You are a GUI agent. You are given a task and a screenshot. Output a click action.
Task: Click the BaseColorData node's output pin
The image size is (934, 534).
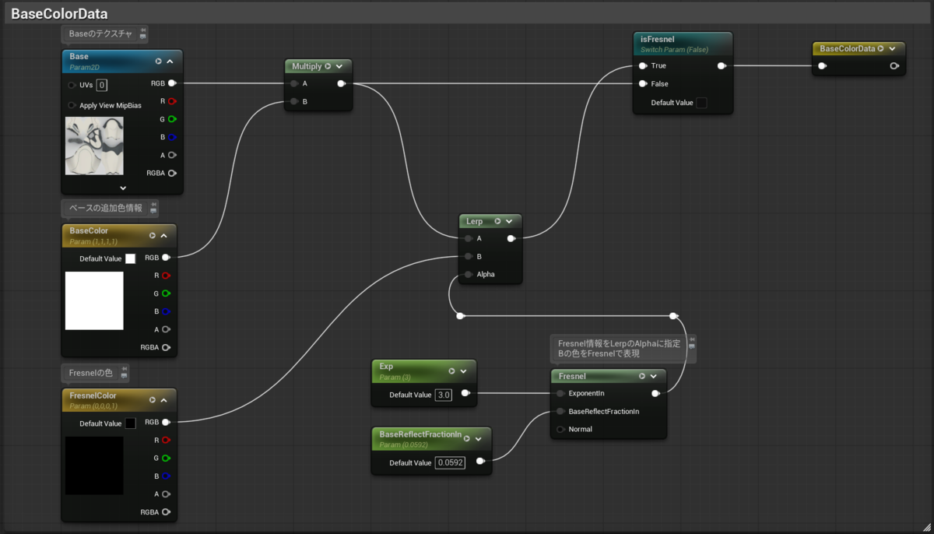pyautogui.click(x=894, y=66)
